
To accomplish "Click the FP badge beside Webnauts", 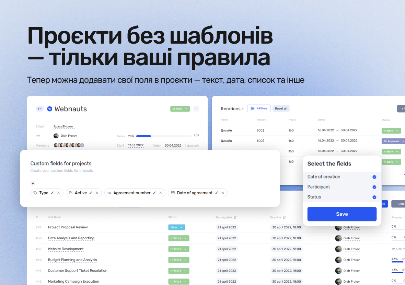I will click(39, 109).
